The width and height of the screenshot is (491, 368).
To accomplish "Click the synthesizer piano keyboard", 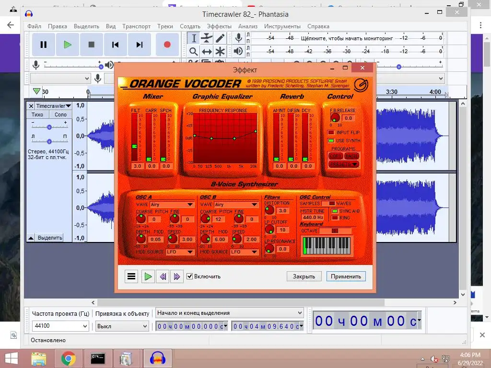I will tap(326, 246).
